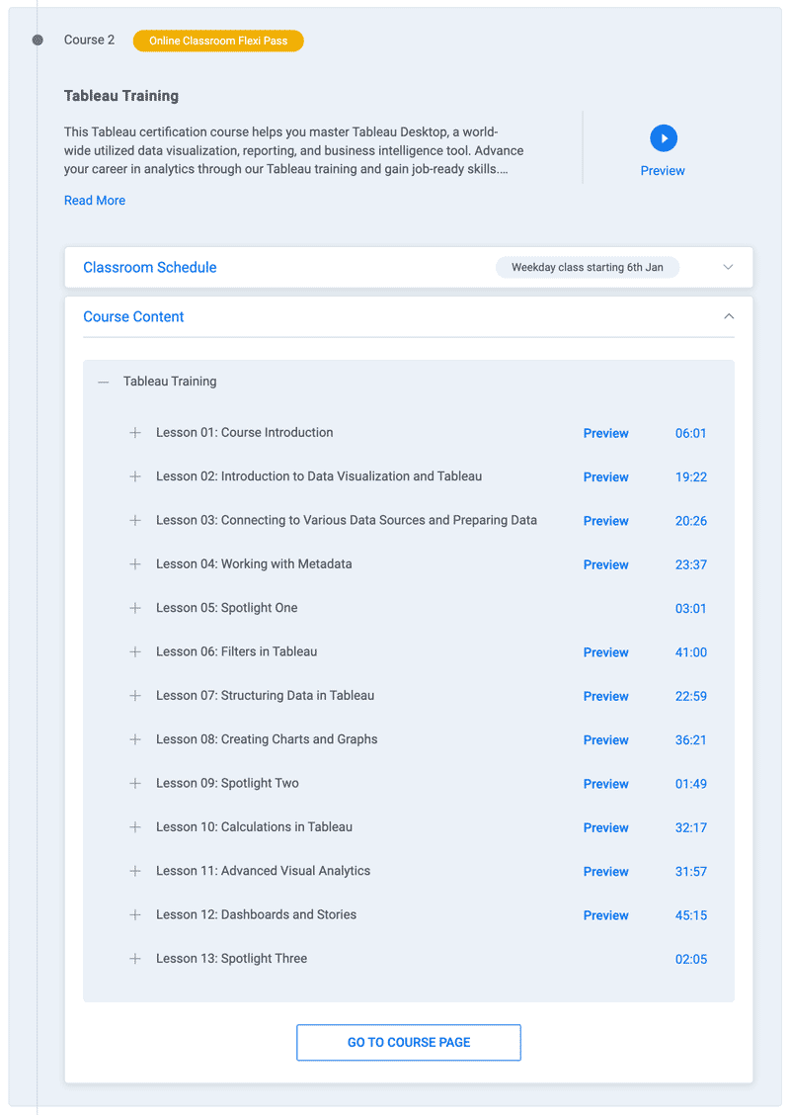Collapse the Tableau Training module
The height and width of the screenshot is (1115, 790).
coord(104,382)
